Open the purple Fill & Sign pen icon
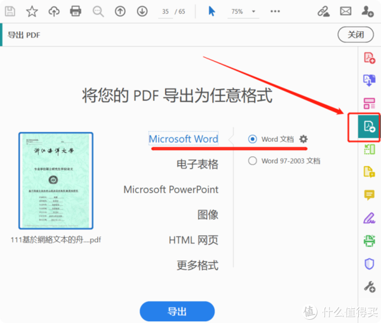 pos(370,217)
